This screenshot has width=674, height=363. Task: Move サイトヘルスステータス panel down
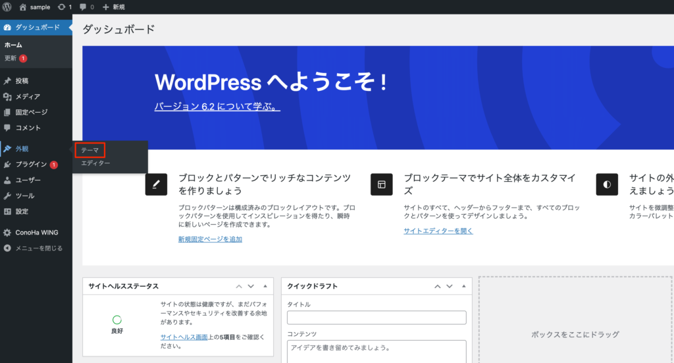click(x=251, y=287)
